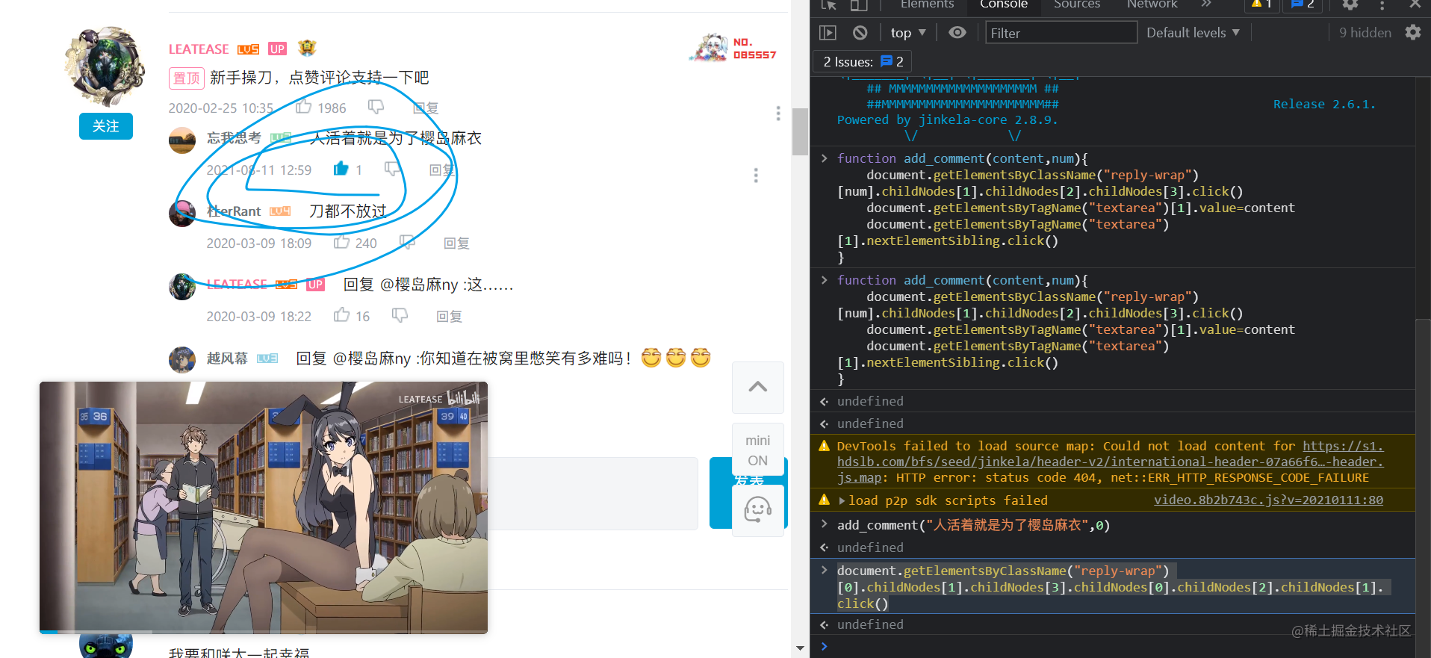Open more options for 忘我思考 reply
1431x658 pixels.
tap(756, 175)
